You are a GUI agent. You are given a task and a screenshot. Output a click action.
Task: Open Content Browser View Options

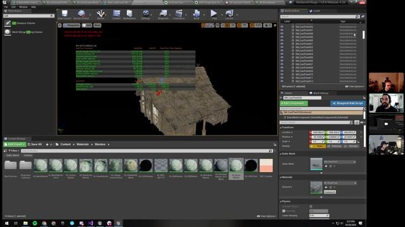[x=266, y=216]
